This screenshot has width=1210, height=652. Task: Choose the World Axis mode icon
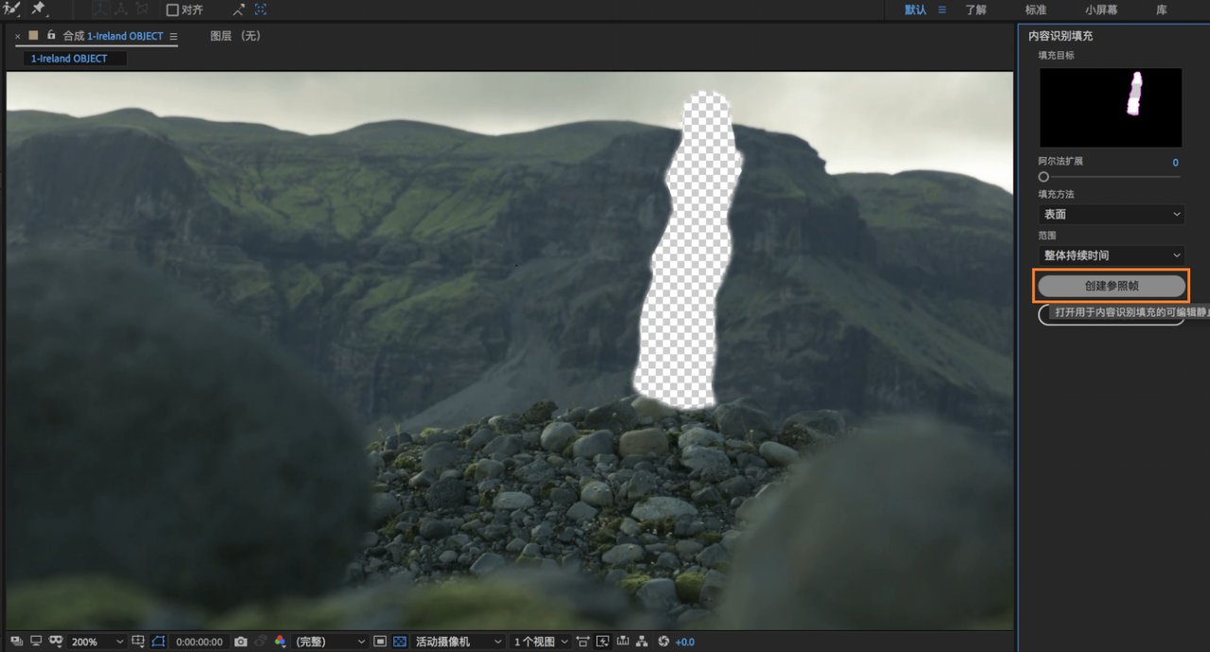[x=121, y=9]
